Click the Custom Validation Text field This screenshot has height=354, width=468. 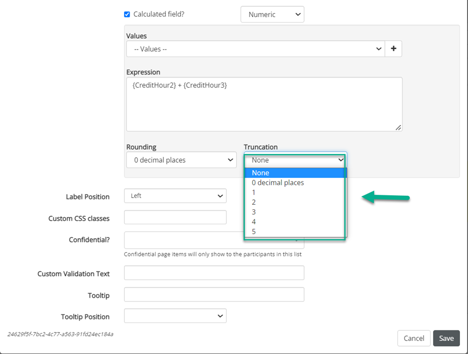214,273
